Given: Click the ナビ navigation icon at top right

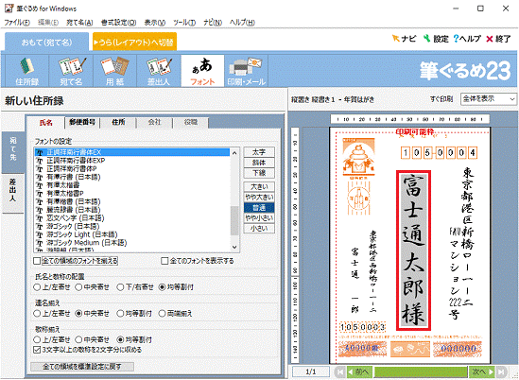Looking at the screenshot, I should (x=405, y=39).
